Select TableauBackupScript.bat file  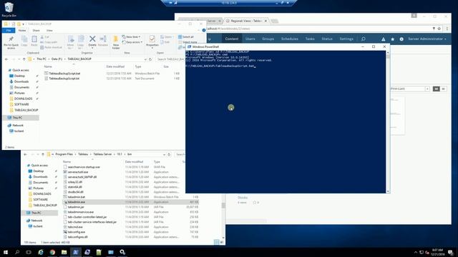64,74
